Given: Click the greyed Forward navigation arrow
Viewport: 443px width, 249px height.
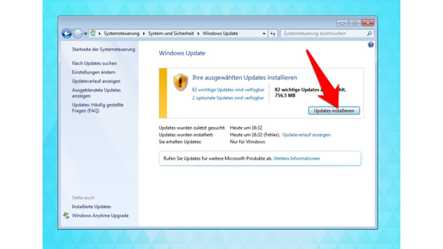Looking at the screenshot, I should pyautogui.click(x=78, y=34).
